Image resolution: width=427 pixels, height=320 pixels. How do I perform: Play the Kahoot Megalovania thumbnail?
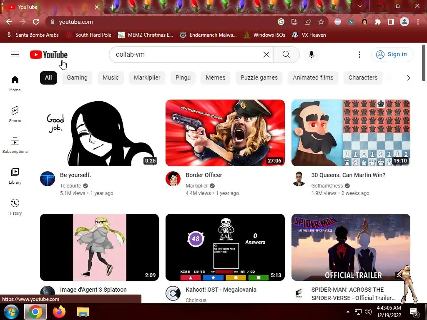click(x=225, y=247)
